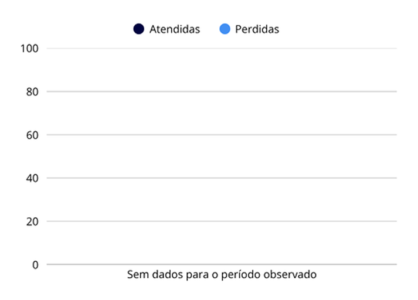Click the gridline at value 60
The width and height of the screenshot is (418, 300).
click(222, 135)
